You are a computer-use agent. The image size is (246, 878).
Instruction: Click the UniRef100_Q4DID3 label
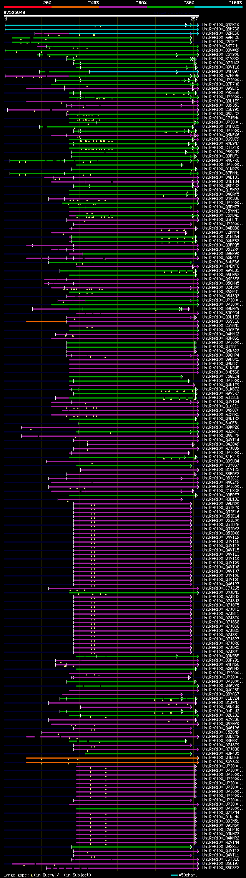pyautogui.click(x=221, y=178)
